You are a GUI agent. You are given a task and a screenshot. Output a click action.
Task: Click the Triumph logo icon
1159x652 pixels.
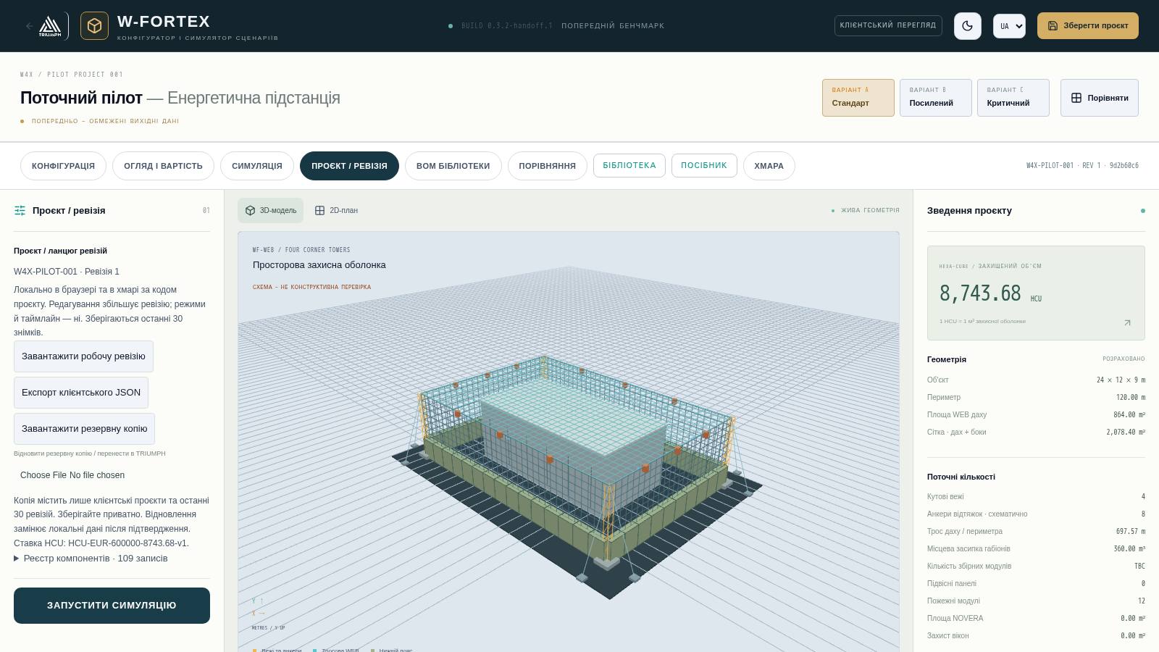pos(50,26)
